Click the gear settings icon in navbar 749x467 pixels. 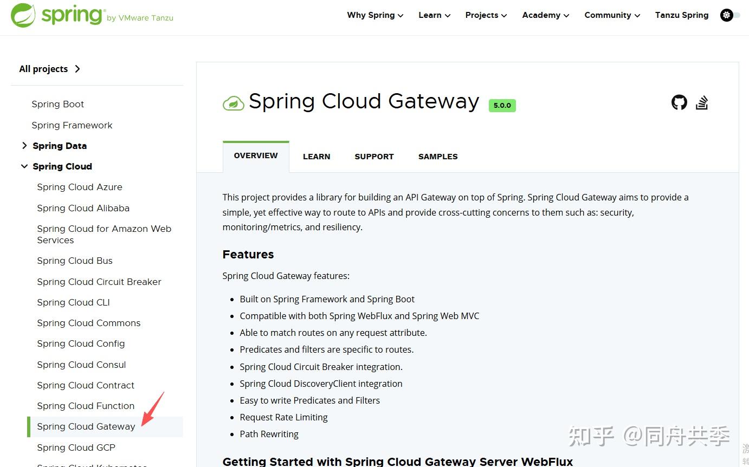[726, 15]
